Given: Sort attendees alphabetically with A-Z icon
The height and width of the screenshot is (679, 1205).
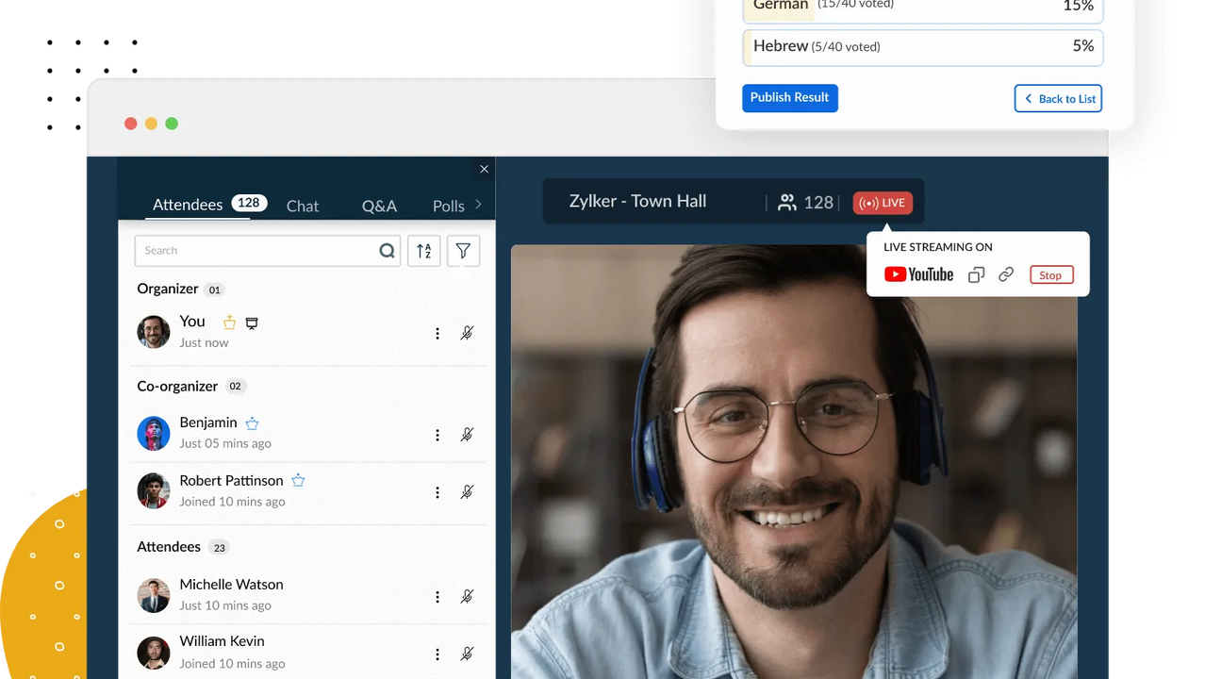Looking at the screenshot, I should point(424,251).
